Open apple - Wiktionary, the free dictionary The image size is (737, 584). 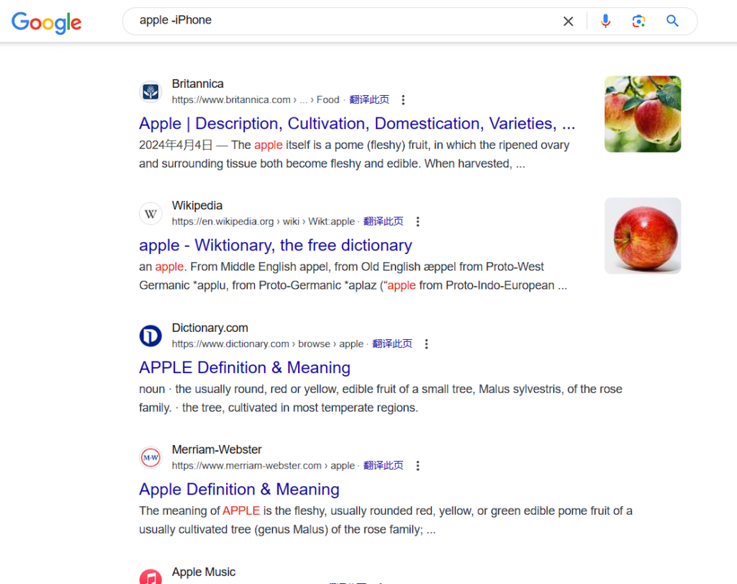[x=276, y=246]
